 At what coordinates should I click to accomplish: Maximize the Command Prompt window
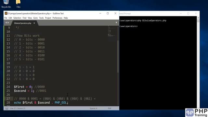(188, 14)
